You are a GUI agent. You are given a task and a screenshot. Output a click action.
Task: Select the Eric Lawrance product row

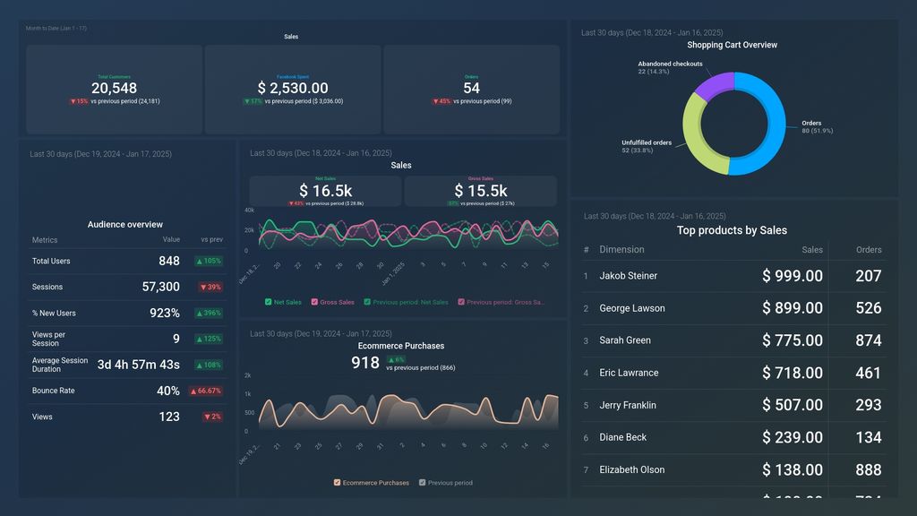click(x=734, y=373)
